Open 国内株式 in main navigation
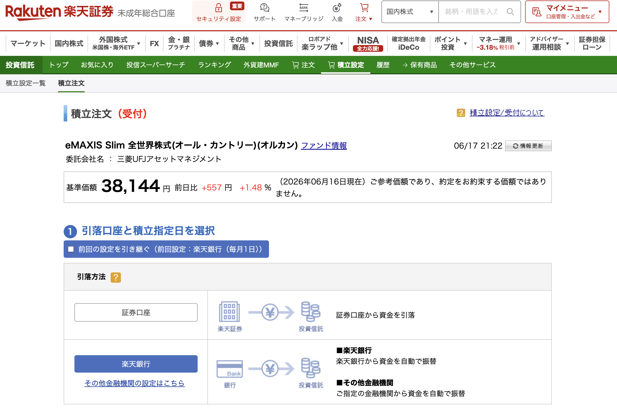The height and width of the screenshot is (409, 617). 69,44
